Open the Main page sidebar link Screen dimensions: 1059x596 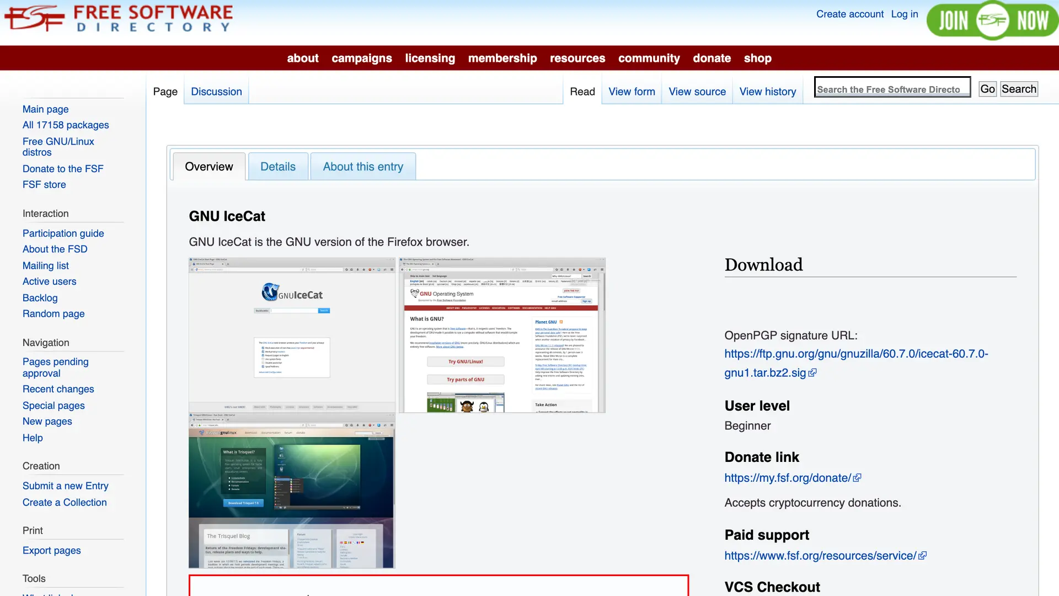point(46,109)
